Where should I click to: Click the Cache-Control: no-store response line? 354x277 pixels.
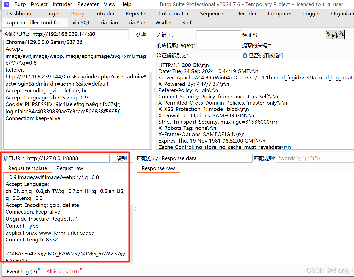click(x=224, y=147)
